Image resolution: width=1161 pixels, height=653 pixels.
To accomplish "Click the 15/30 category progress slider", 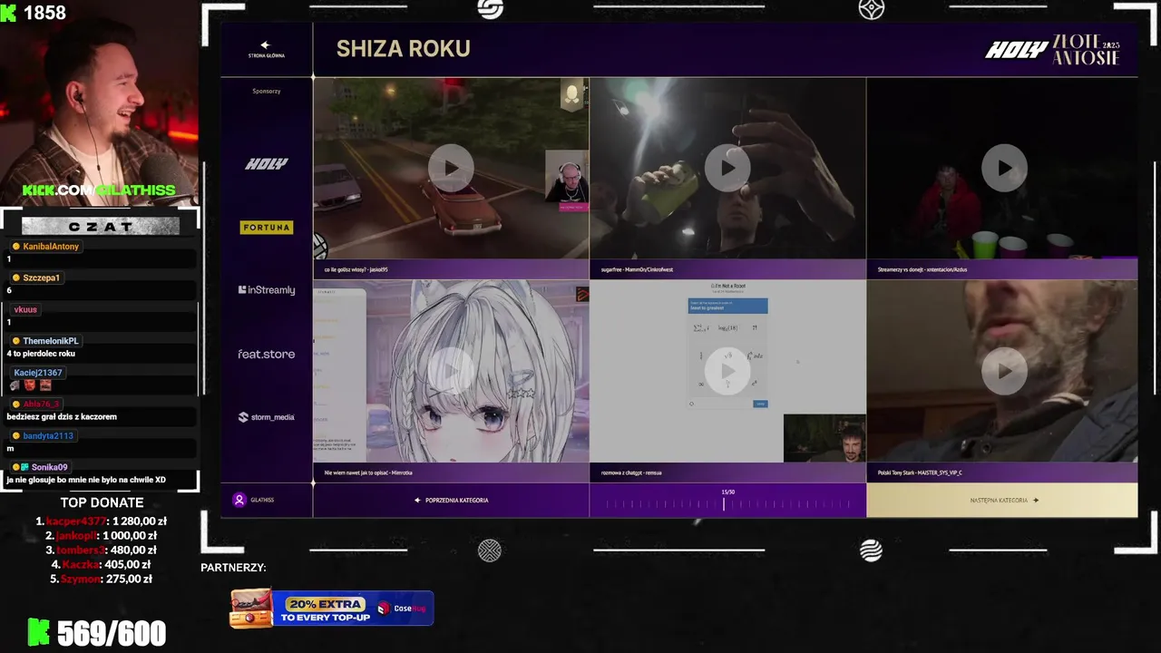I will (727, 502).
